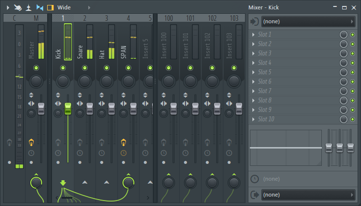361x206 pixels.
Task: Click the Slot 1 mix level knob
Action: tap(344, 35)
